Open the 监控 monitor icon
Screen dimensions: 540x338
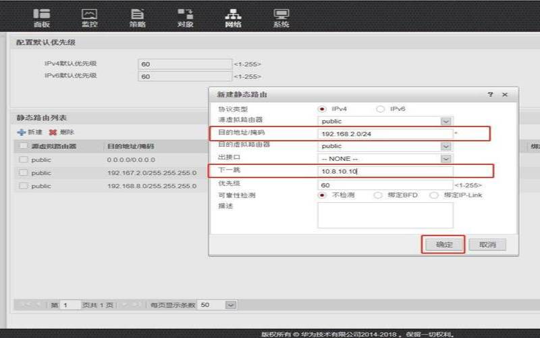(x=89, y=14)
